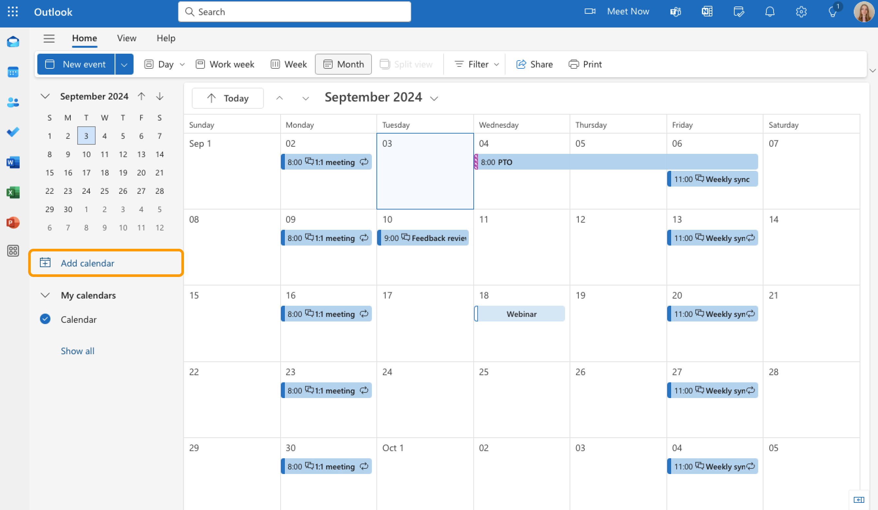
Task: Open the Help menu
Action: point(166,38)
